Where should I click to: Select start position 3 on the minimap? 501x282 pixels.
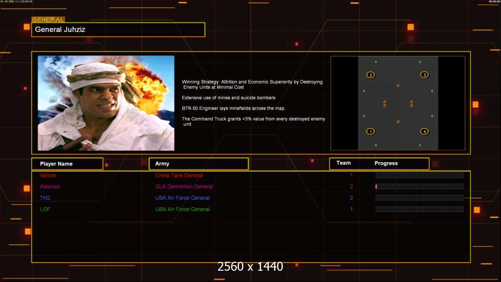tap(424, 75)
